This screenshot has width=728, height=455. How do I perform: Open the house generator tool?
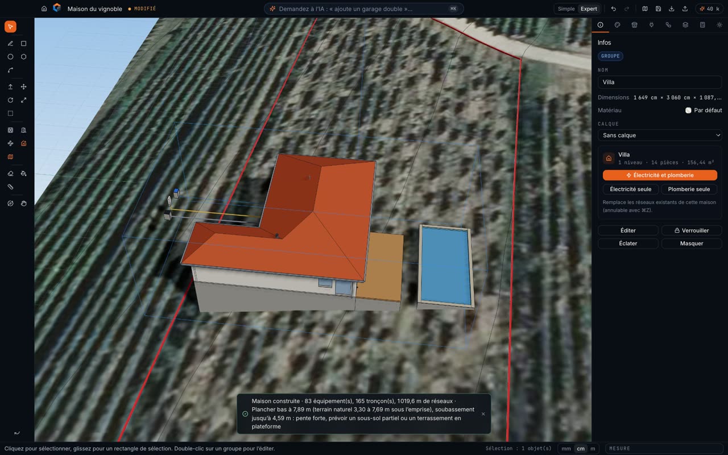(x=23, y=143)
